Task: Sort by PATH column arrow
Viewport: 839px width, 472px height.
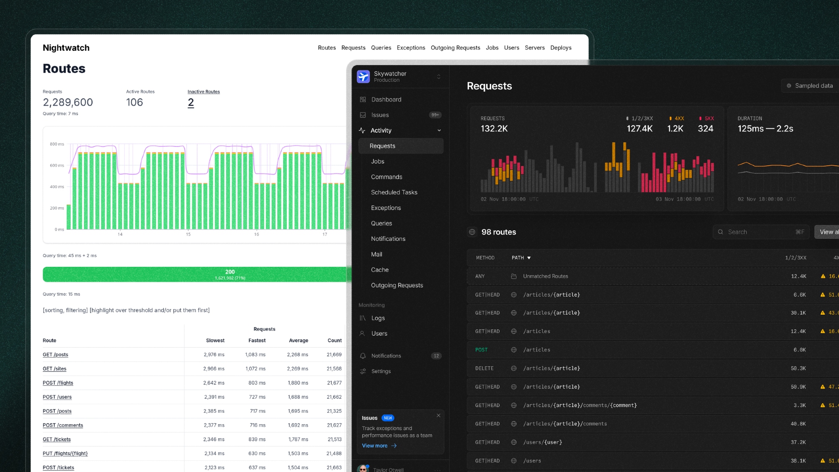Action: coord(529,258)
